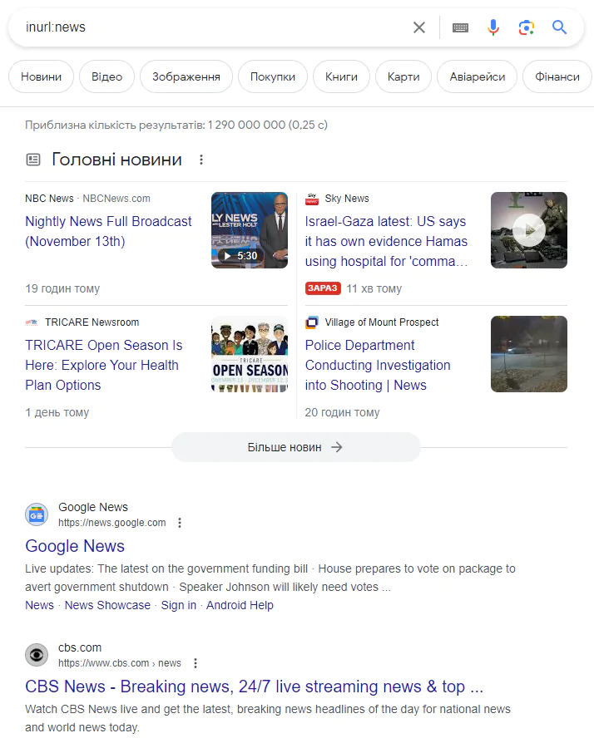
Task: Open the Android Help sitelink
Action: click(240, 605)
